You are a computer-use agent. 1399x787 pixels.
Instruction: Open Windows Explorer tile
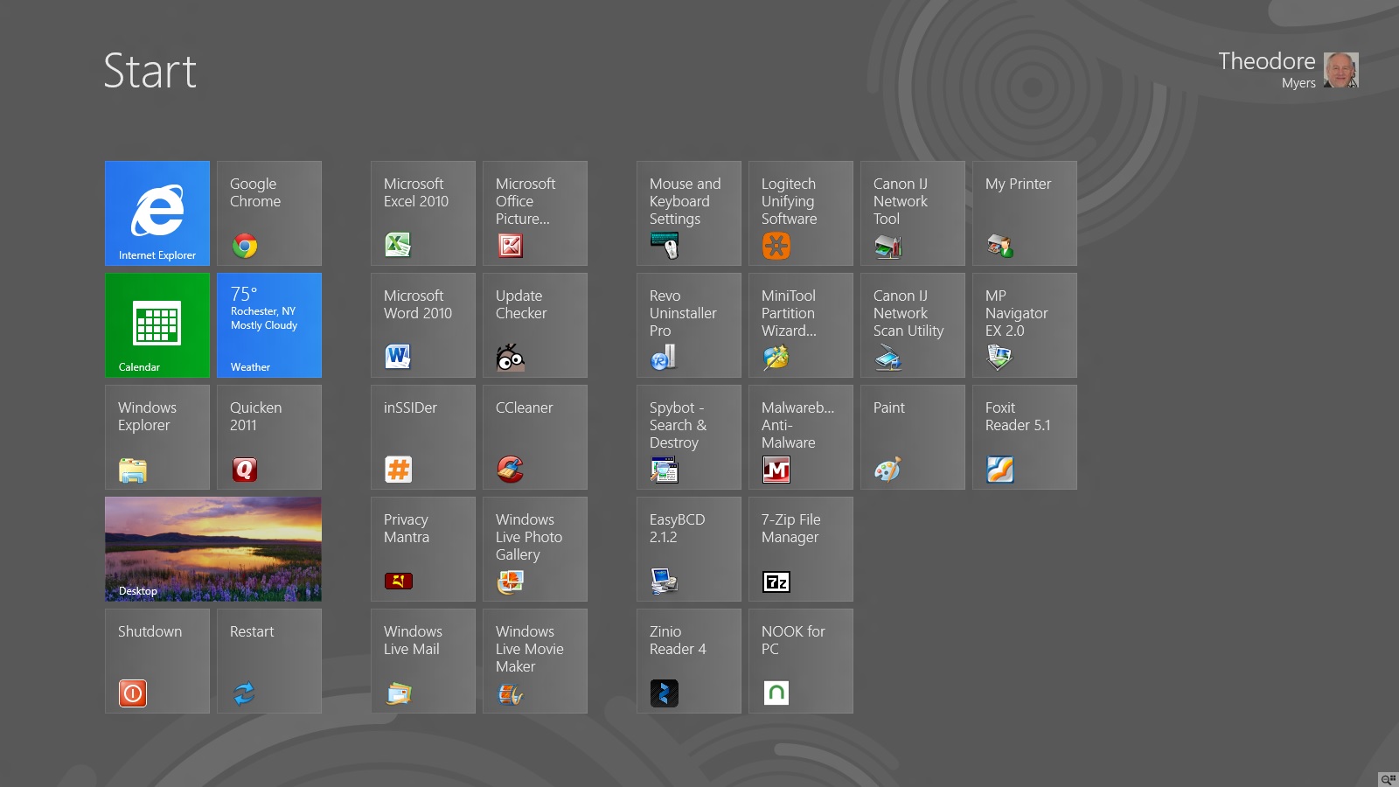pyautogui.click(x=157, y=437)
